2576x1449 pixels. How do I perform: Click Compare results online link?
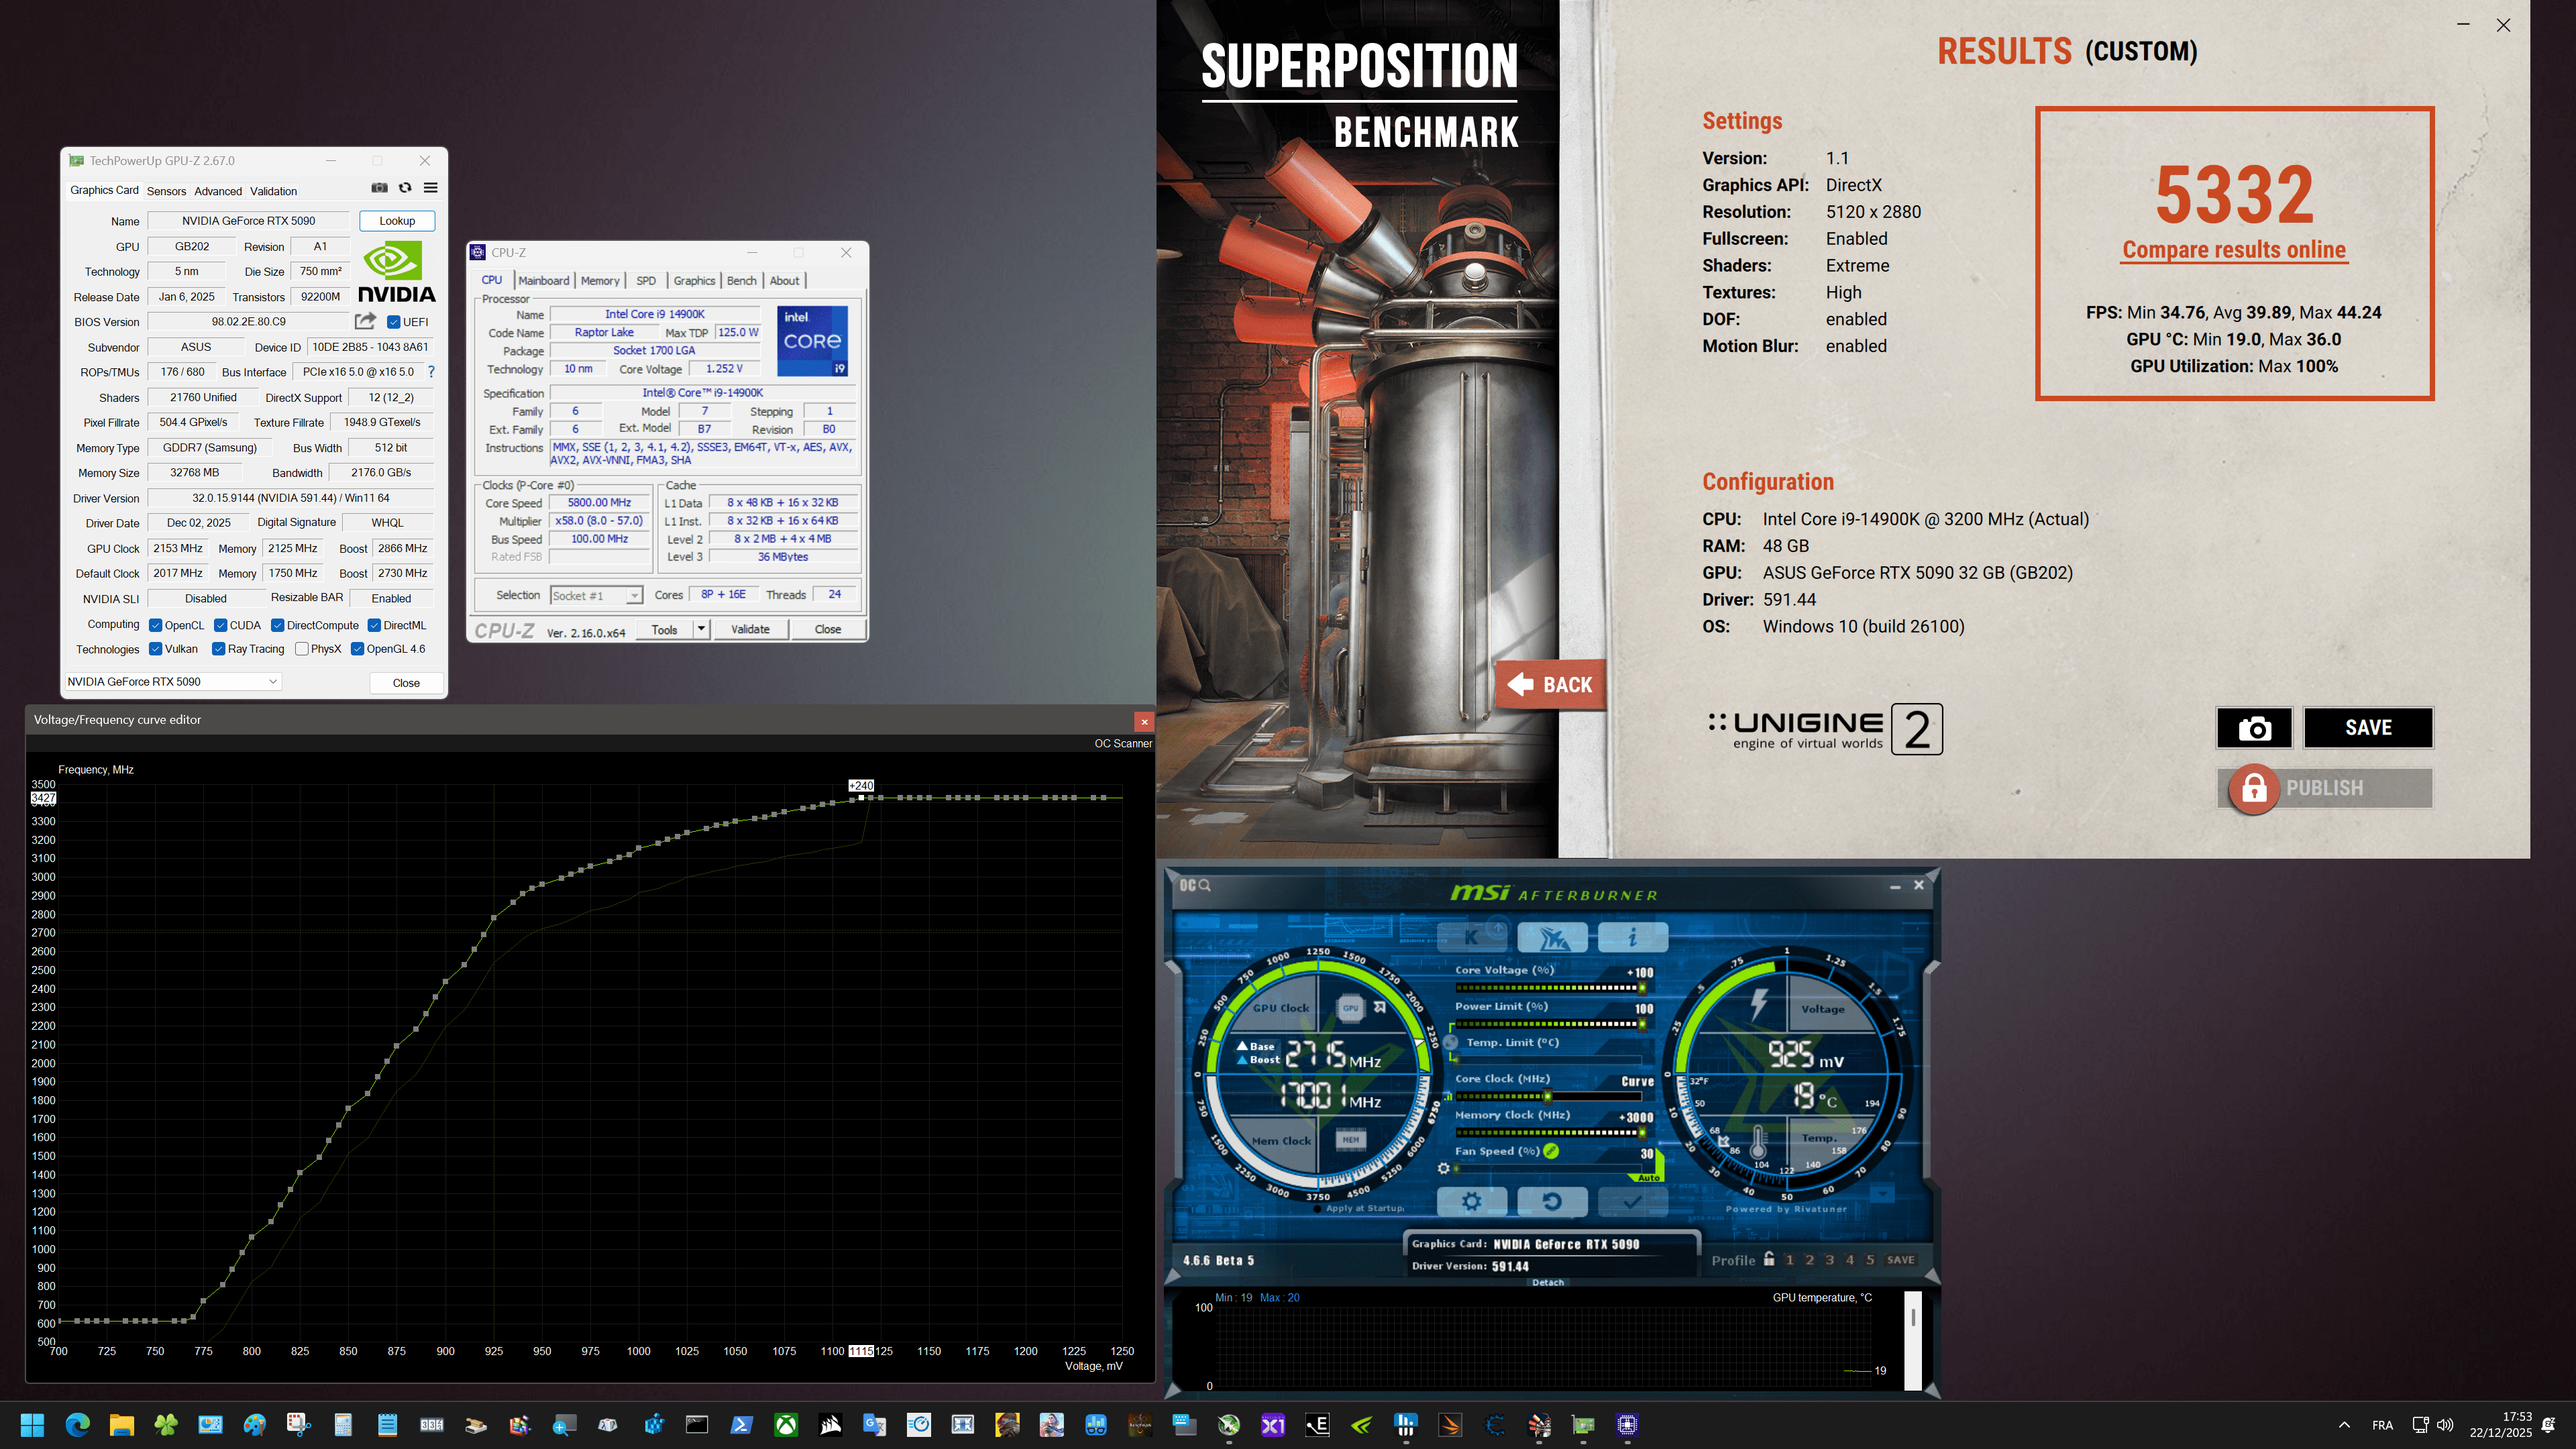coord(2234,250)
